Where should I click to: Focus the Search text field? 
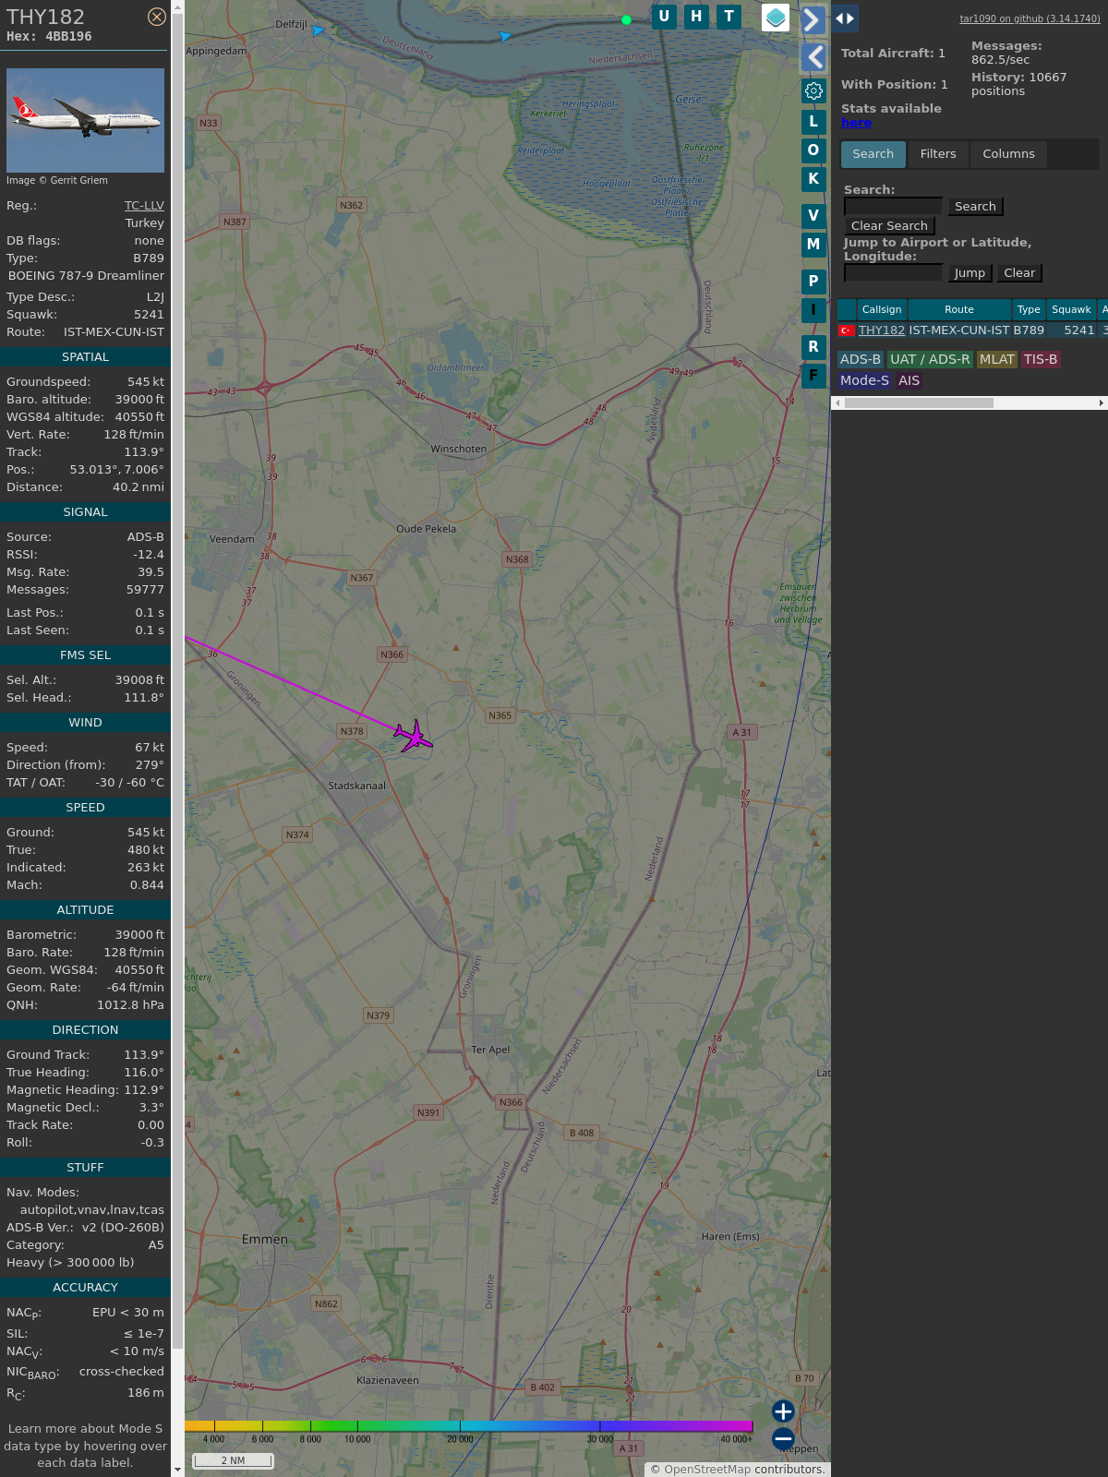[x=893, y=207]
